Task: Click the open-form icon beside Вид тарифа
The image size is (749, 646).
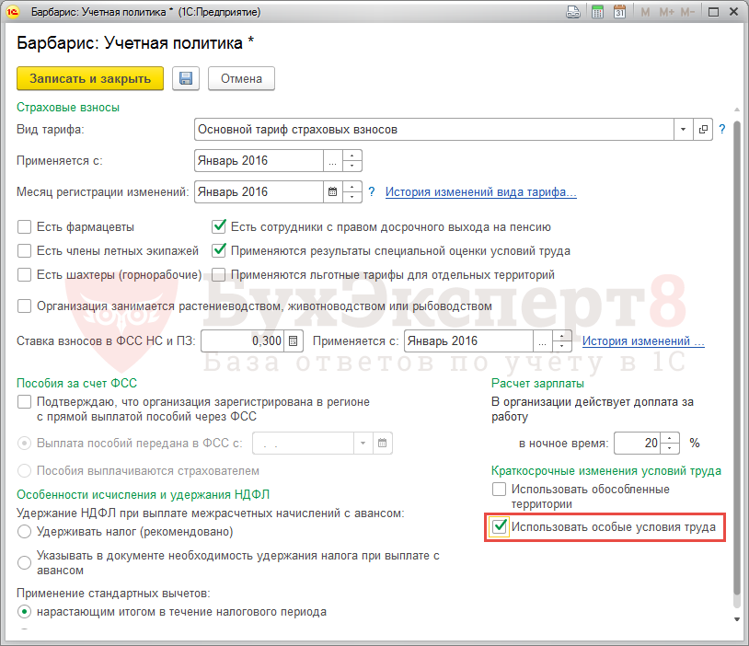Action: click(704, 130)
